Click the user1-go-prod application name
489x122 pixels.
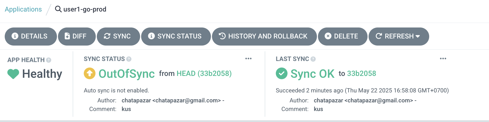[85, 9]
